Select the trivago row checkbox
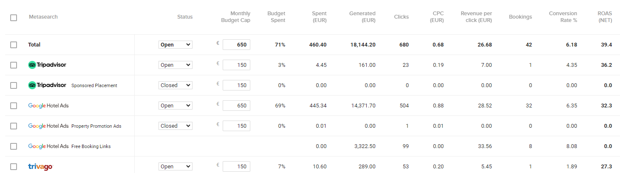Image resolution: width=620 pixels, height=173 pixels. coord(14,167)
